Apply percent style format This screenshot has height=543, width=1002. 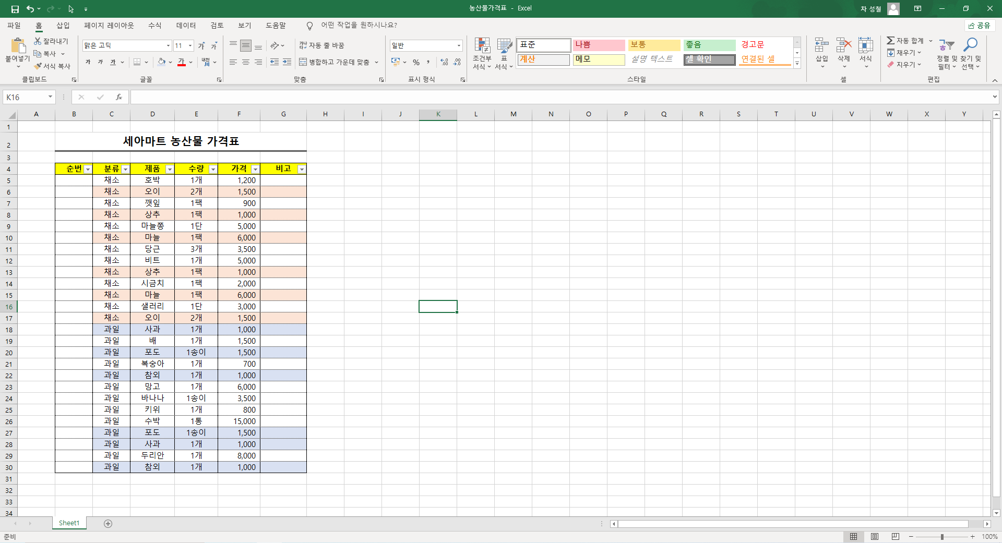pos(416,62)
